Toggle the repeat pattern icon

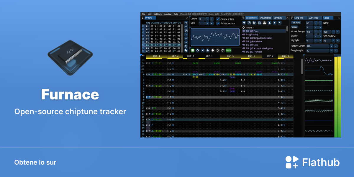pos(223,50)
